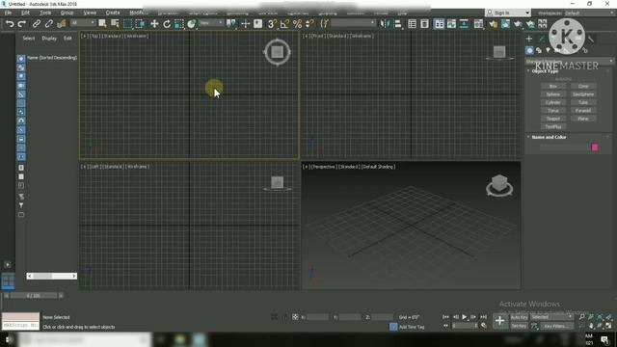This screenshot has height=347, width=617.
Task: Open the Time Configuration icon
Action: (484, 326)
